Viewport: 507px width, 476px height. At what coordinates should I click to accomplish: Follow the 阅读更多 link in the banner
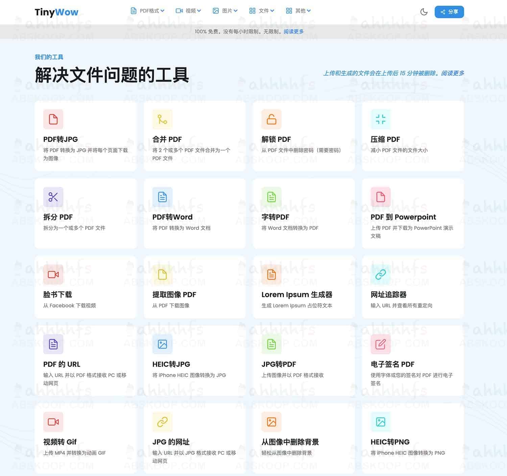pyautogui.click(x=293, y=31)
